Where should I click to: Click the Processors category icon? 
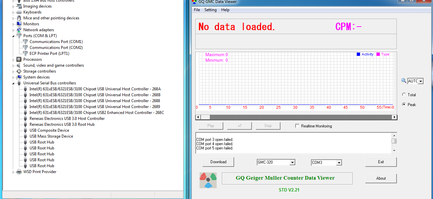pyautogui.click(x=19, y=59)
